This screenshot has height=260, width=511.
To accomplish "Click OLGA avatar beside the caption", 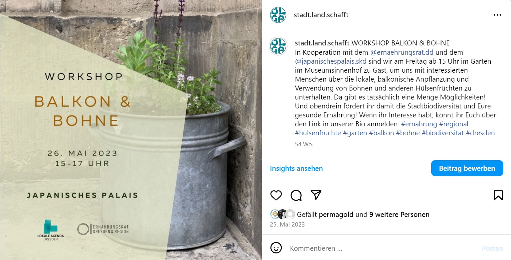I will click(x=278, y=46).
